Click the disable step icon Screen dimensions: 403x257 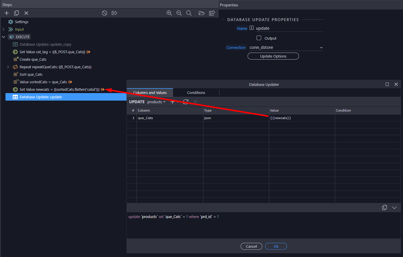[105, 13]
